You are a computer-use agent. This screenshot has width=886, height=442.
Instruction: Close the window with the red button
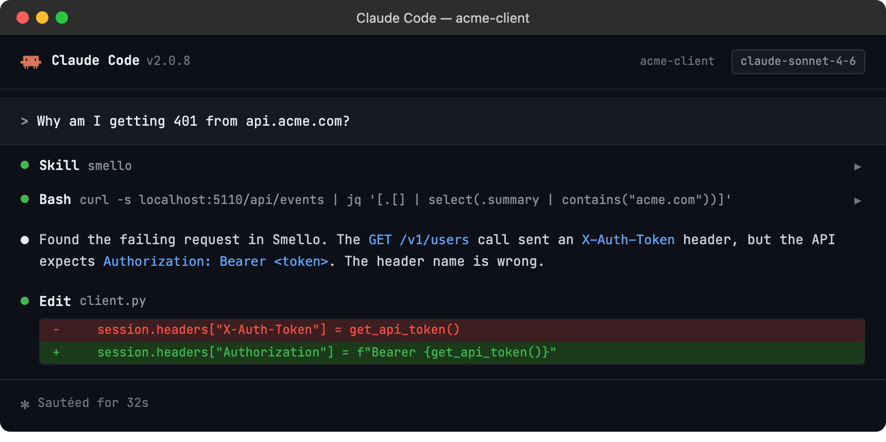(x=23, y=18)
